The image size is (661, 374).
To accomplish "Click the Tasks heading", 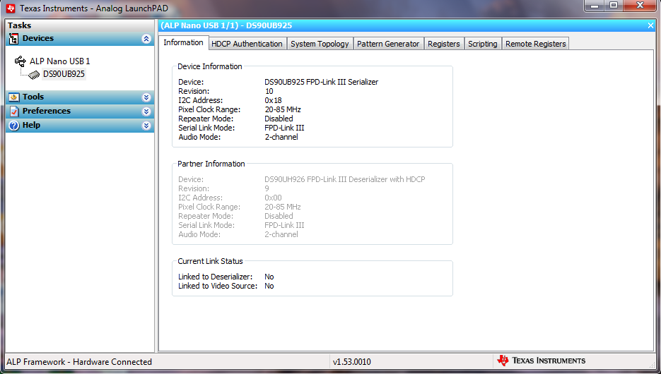I will 19,25.
